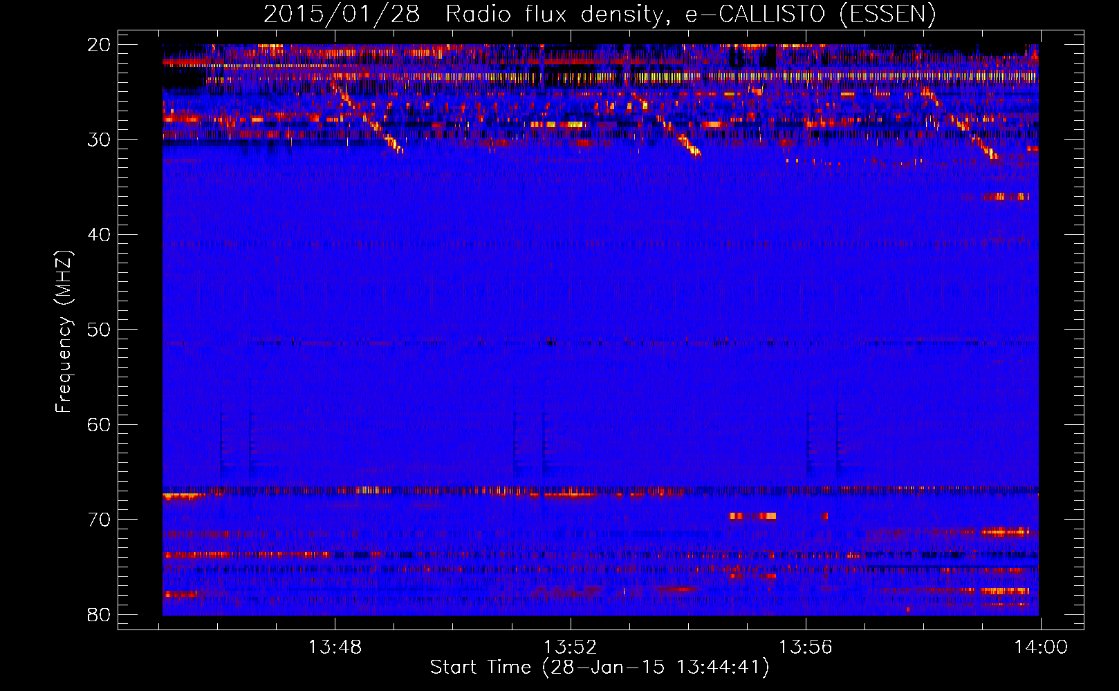Screen dimensions: 1119x691
Task: Click the frequency label 30
Action: point(99,140)
